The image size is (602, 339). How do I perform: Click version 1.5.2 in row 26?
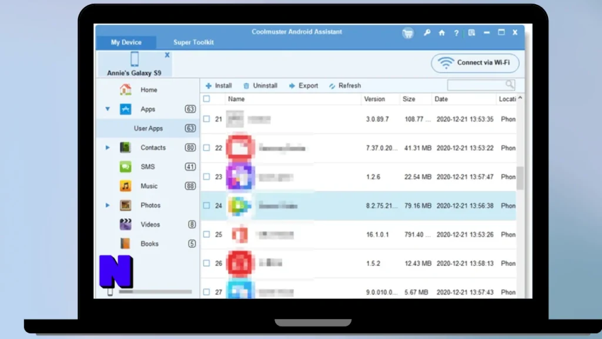click(373, 263)
